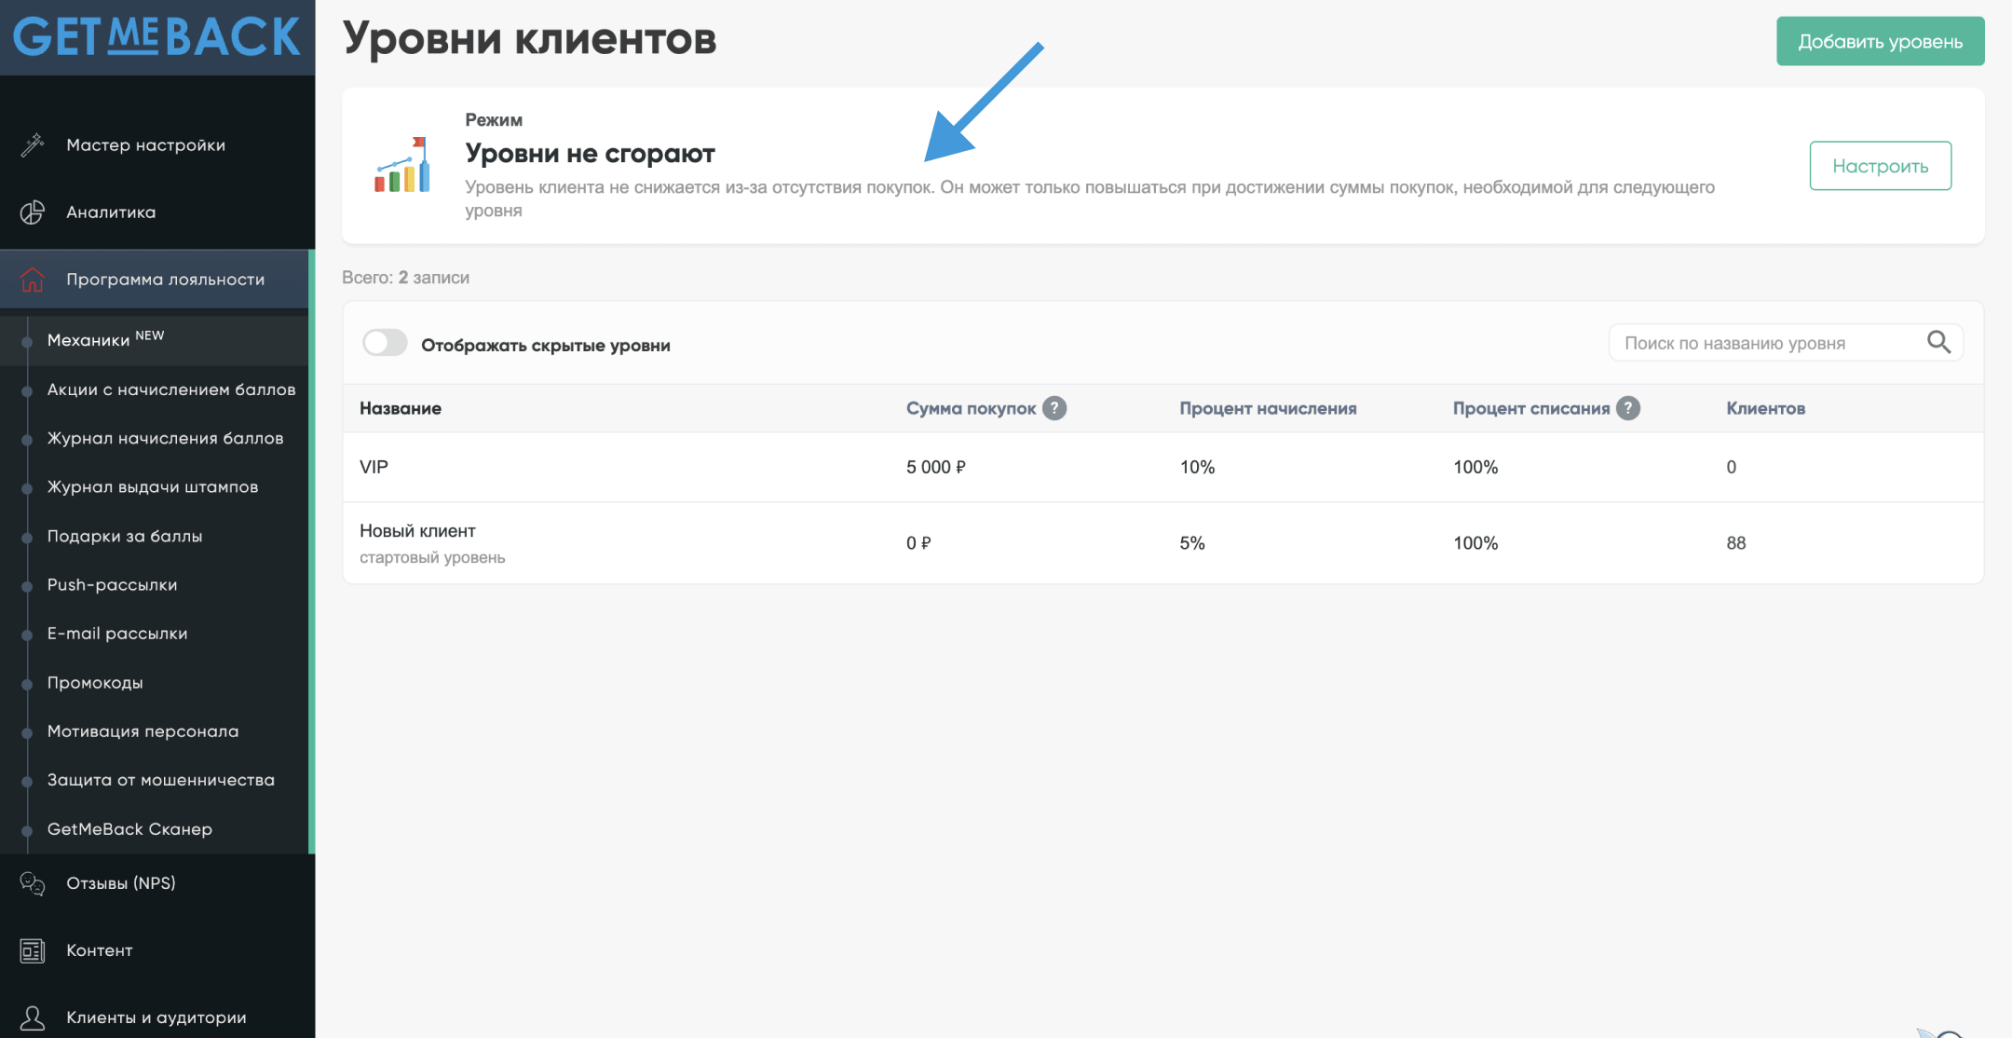This screenshot has height=1038, width=2012.
Task: Click the magic wand Мастер настройки icon
Action: 33,144
